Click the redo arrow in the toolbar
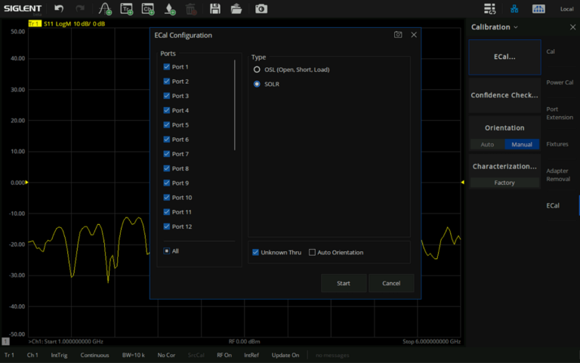The height and width of the screenshot is (363, 580). 80,9
